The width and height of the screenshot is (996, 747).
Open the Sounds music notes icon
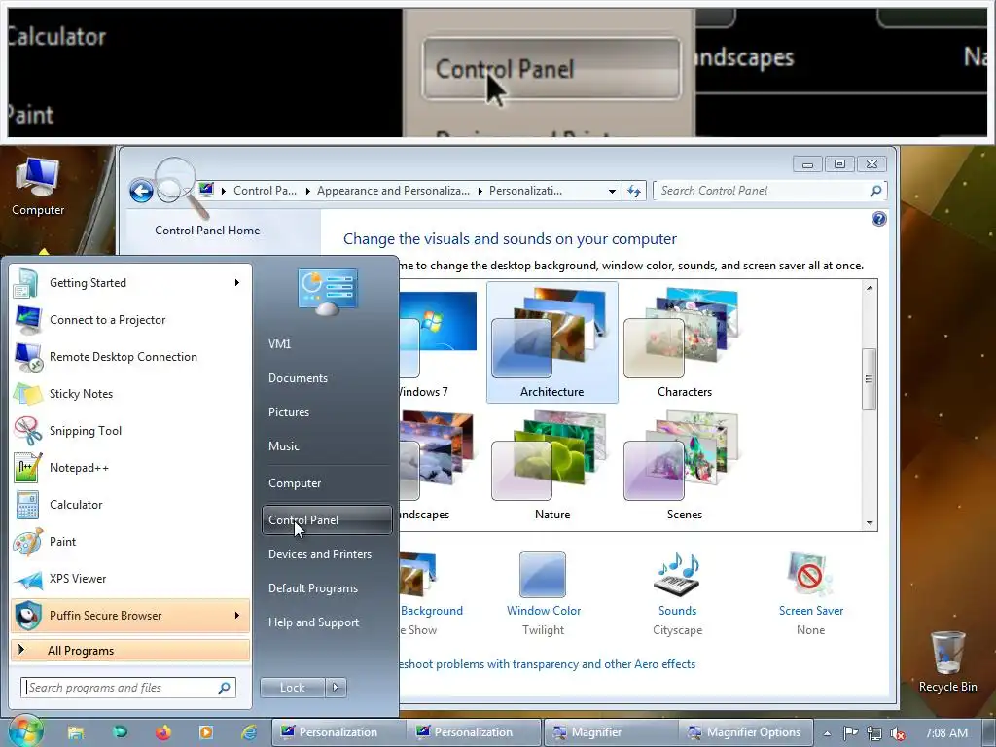pos(677,574)
